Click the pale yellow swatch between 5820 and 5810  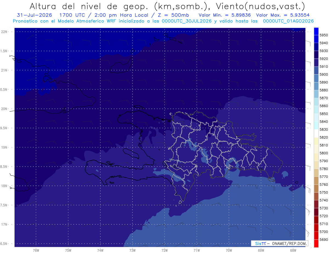pos(316,141)
